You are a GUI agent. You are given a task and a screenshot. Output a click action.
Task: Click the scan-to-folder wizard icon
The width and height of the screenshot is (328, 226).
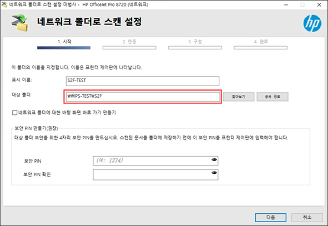click(19, 23)
